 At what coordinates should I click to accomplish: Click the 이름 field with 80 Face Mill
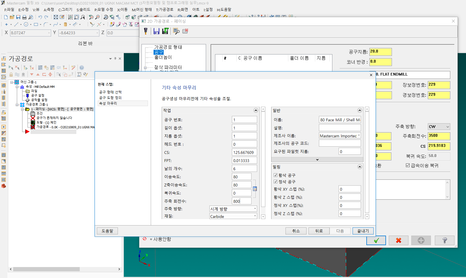[340, 120]
